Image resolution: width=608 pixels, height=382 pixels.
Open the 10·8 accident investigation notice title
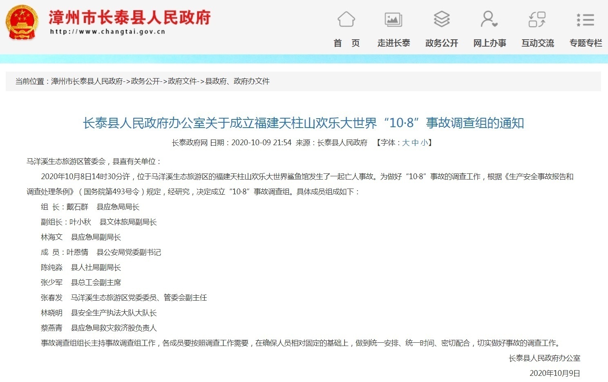tap(304, 123)
